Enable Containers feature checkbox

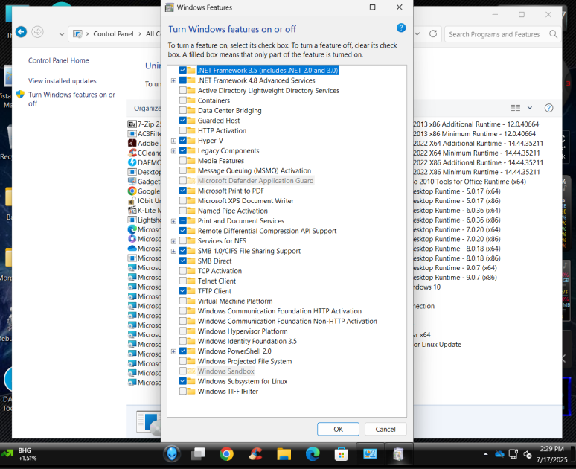coord(183,100)
